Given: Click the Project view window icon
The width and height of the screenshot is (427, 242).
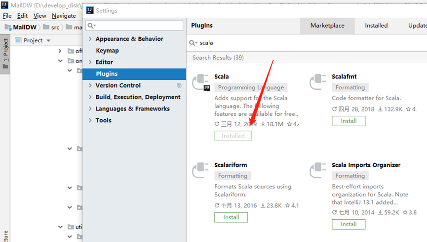Looking at the screenshot, I should point(18,40).
